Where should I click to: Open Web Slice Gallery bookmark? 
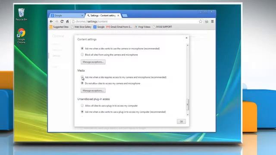81,27
